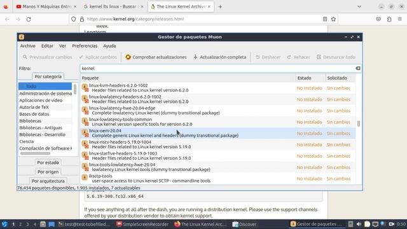Click the linux-oem-20.04 package icon
This screenshot has width=407, height=229.
(85, 133)
